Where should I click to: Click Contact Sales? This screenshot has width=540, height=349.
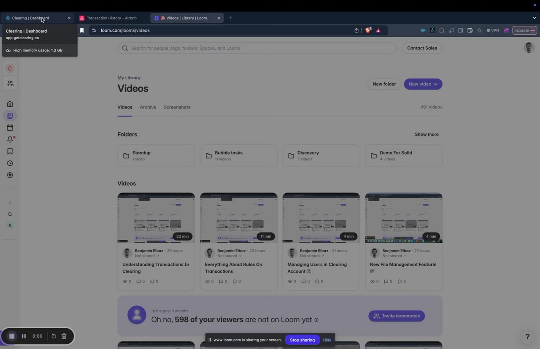click(422, 48)
